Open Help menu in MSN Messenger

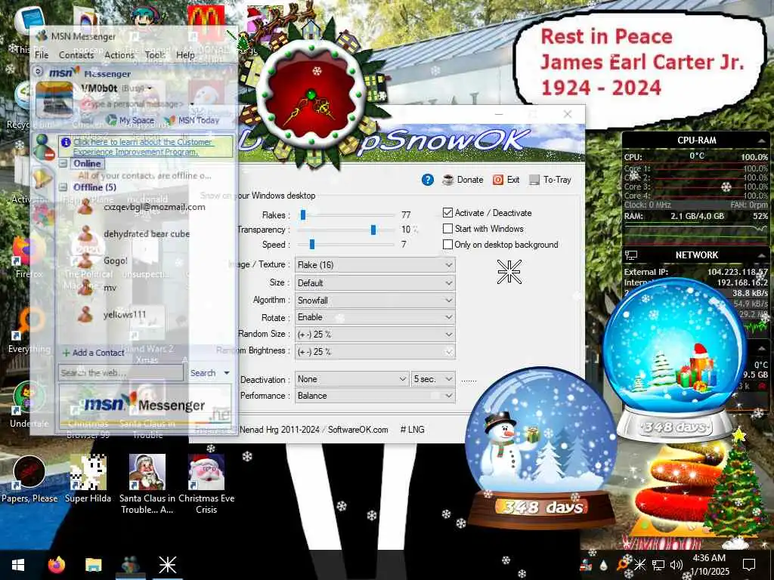[186, 54]
